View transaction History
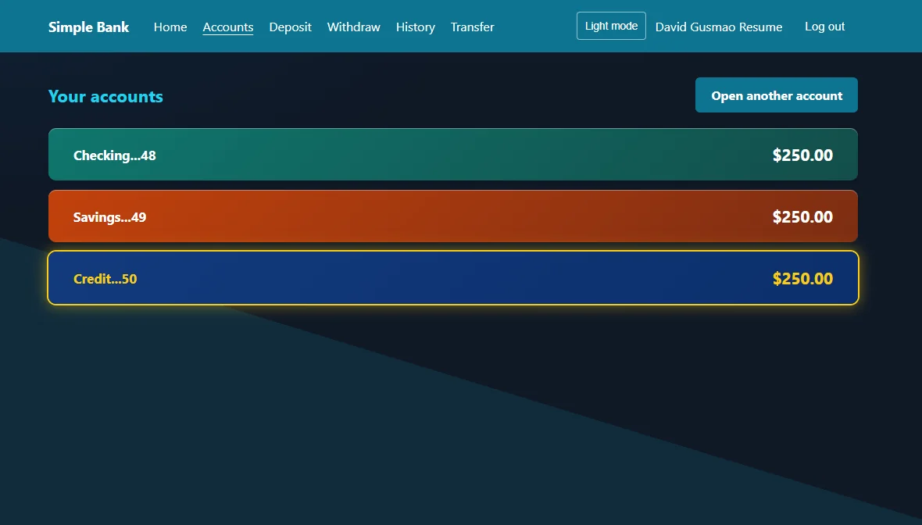The width and height of the screenshot is (922, 525). (415, 27)
